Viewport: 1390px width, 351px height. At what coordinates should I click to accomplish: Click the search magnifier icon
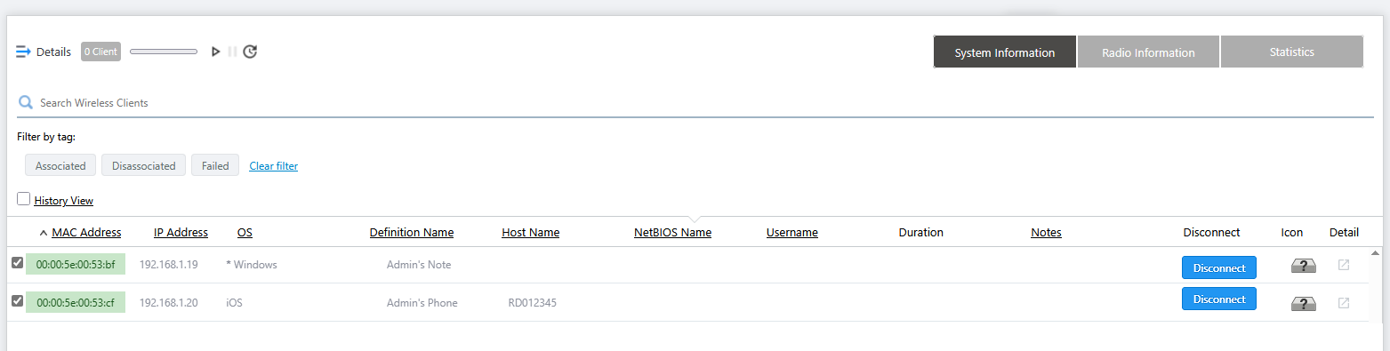[26, 102]
